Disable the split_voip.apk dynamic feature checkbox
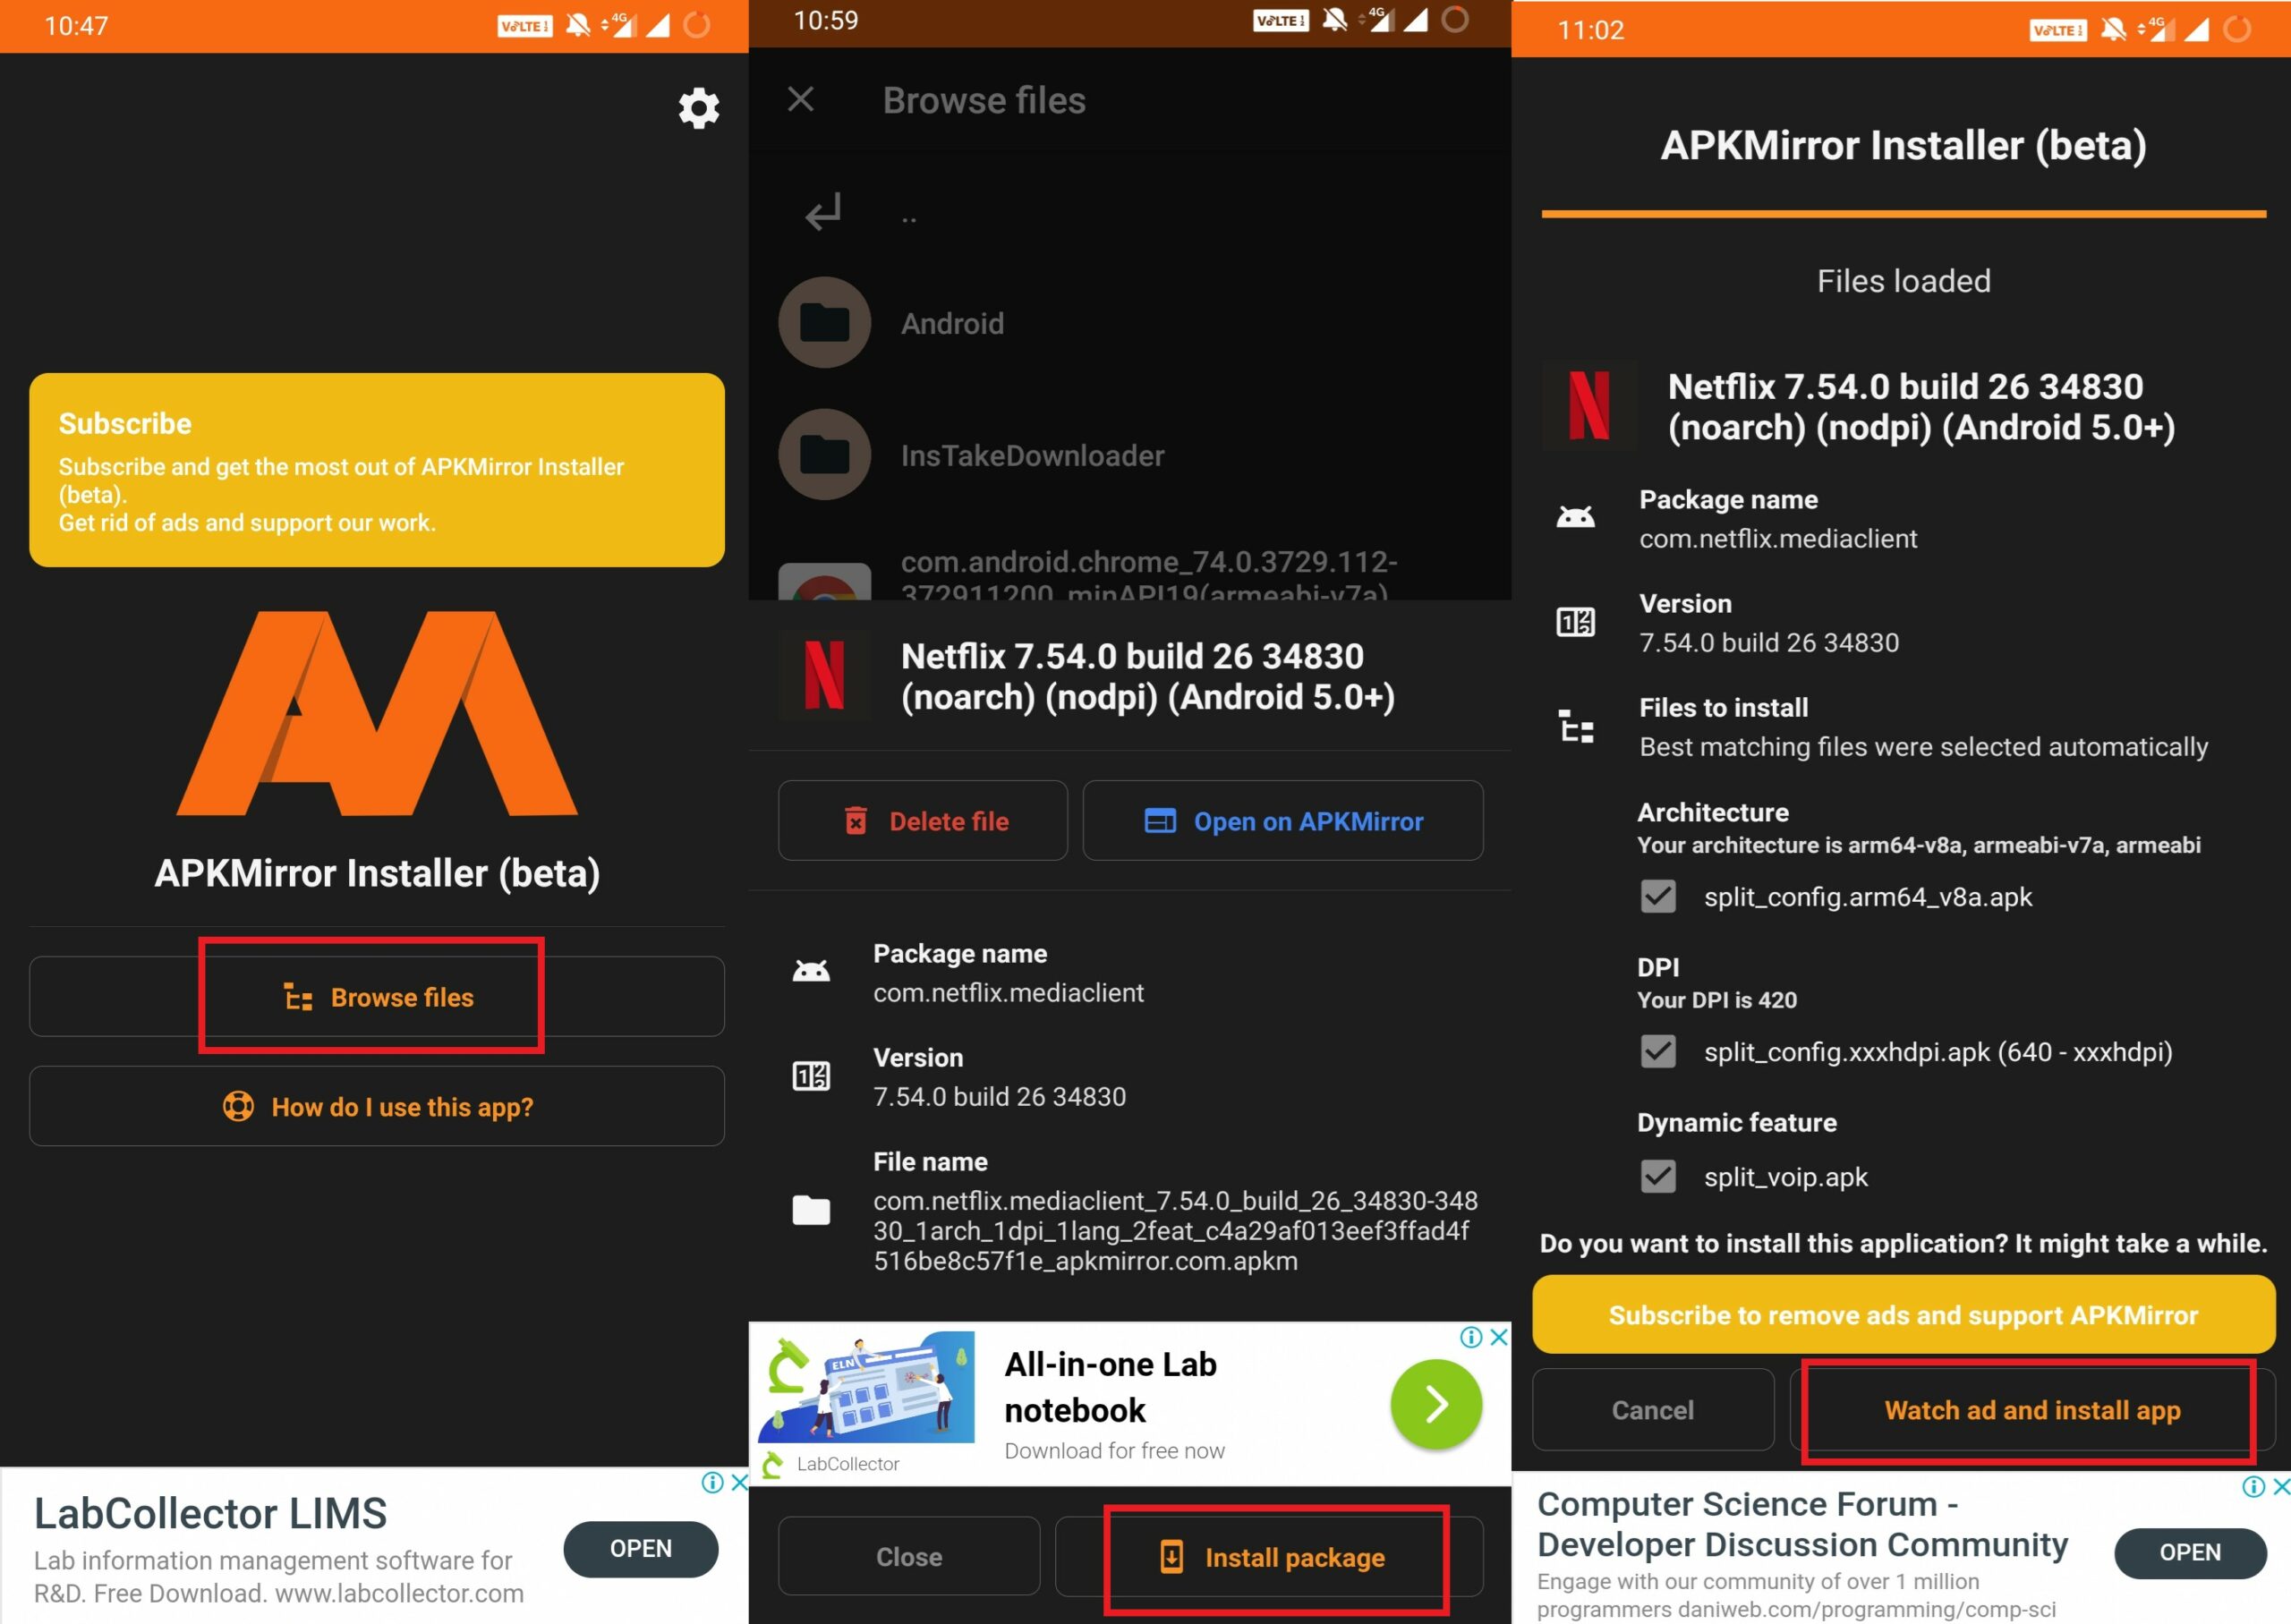 1658,1176
